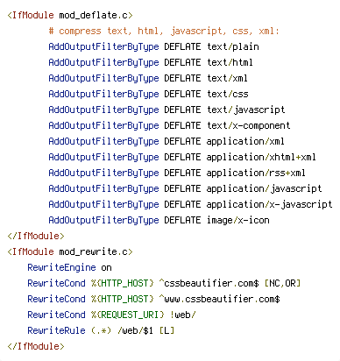The image size is (340, 361).
Task: Select the text/html MIME type
Action: (x=230, y=62)
